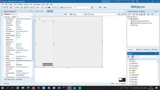Screen dimensions: 160x90
Task: Click the Windows Start button
Action: coord(2,88)
